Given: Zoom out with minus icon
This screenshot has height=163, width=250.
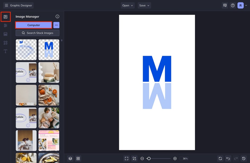Looking at the screenshot, I should [x=142, y=158].
